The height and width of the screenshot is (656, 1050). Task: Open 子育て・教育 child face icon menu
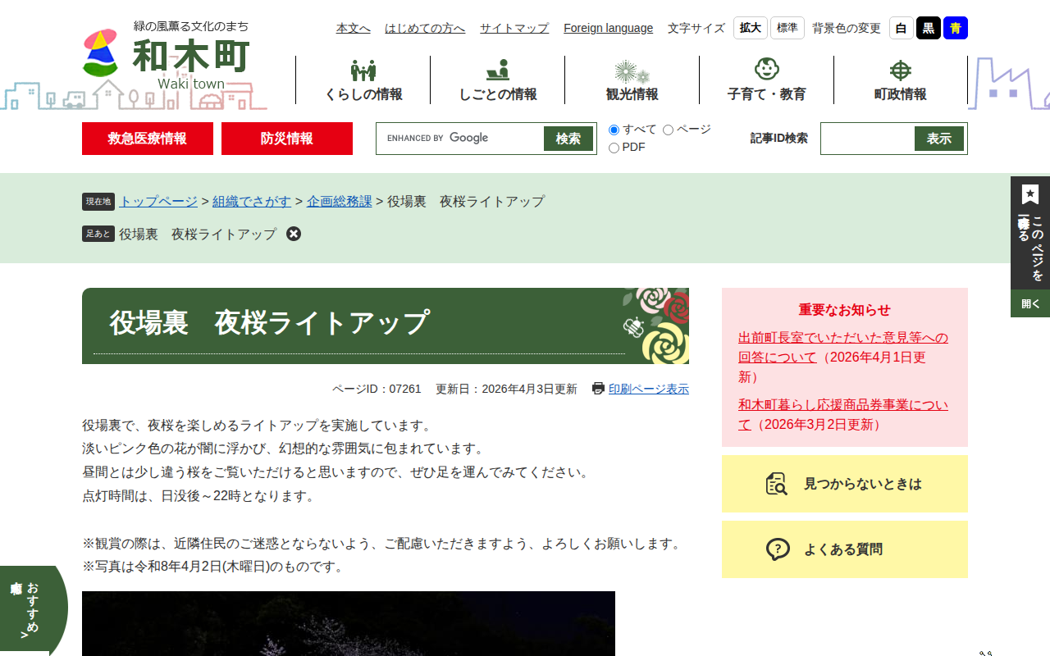point(766,70)
